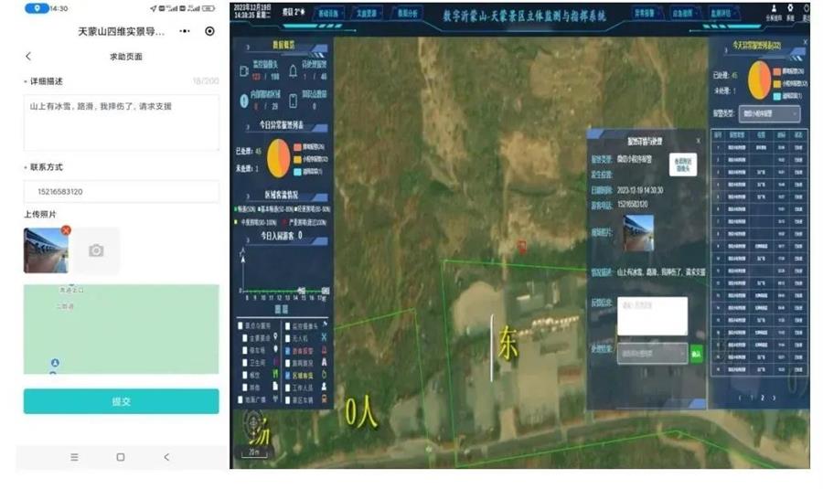The image size is (823, 489).
Task: Tap the back arrow on 求助页面
Action: 28,56
